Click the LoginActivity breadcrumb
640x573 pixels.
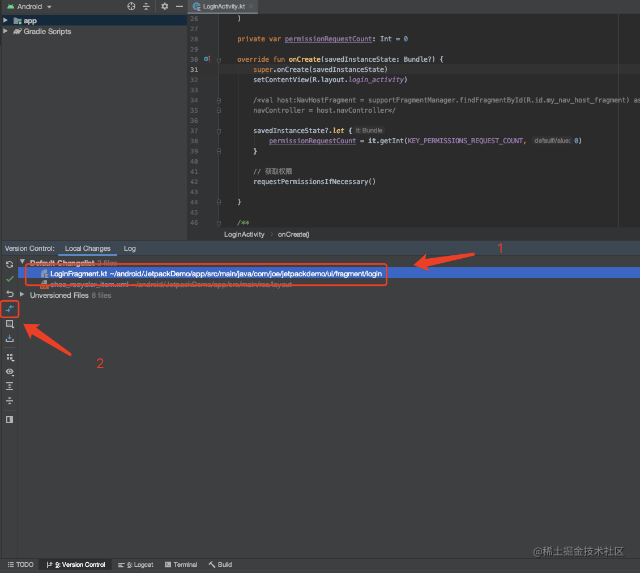pyautogui.click(x=244, y=234)
